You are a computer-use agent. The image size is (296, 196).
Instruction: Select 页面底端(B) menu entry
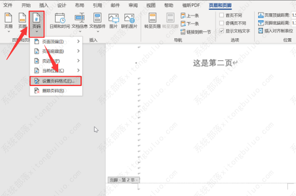(56, 51)
